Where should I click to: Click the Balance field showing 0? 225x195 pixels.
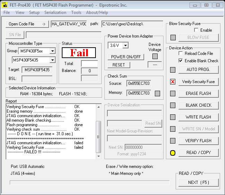tap(89, 71)
